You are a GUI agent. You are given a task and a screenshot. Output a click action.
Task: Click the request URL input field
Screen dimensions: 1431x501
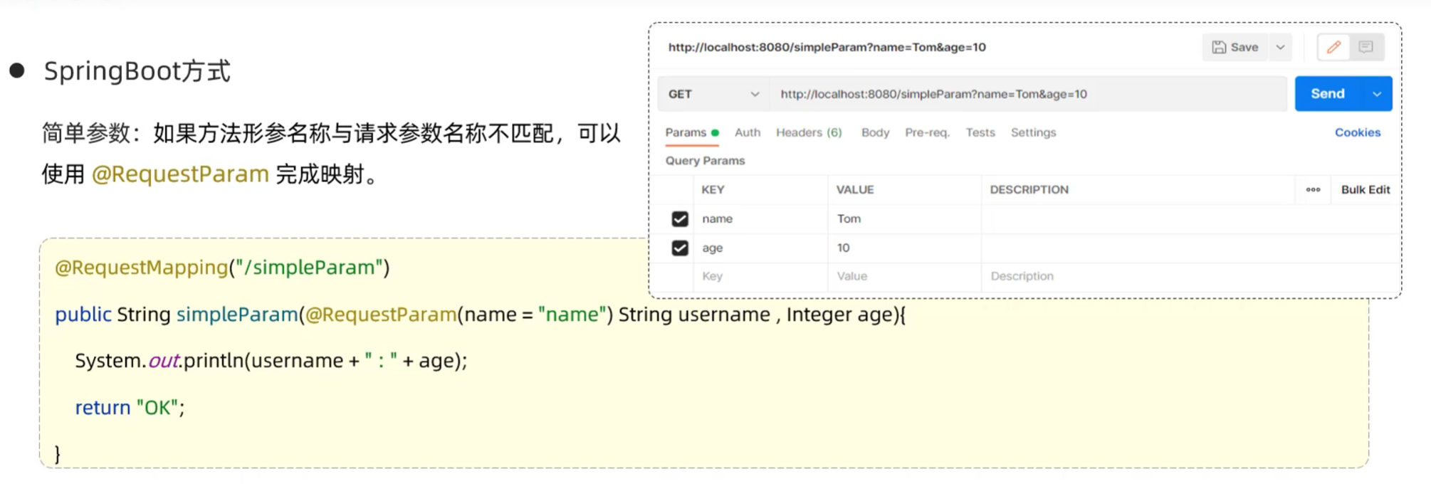point(1025,94)
